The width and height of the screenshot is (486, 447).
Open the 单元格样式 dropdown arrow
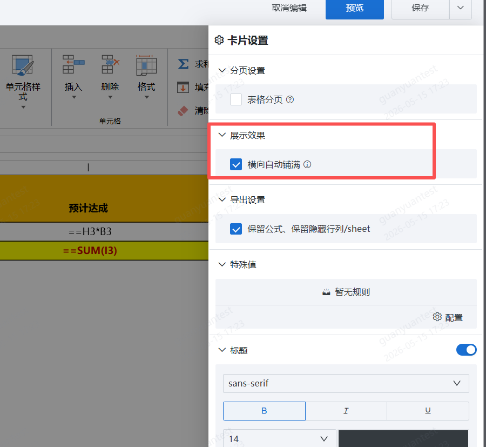23,108
